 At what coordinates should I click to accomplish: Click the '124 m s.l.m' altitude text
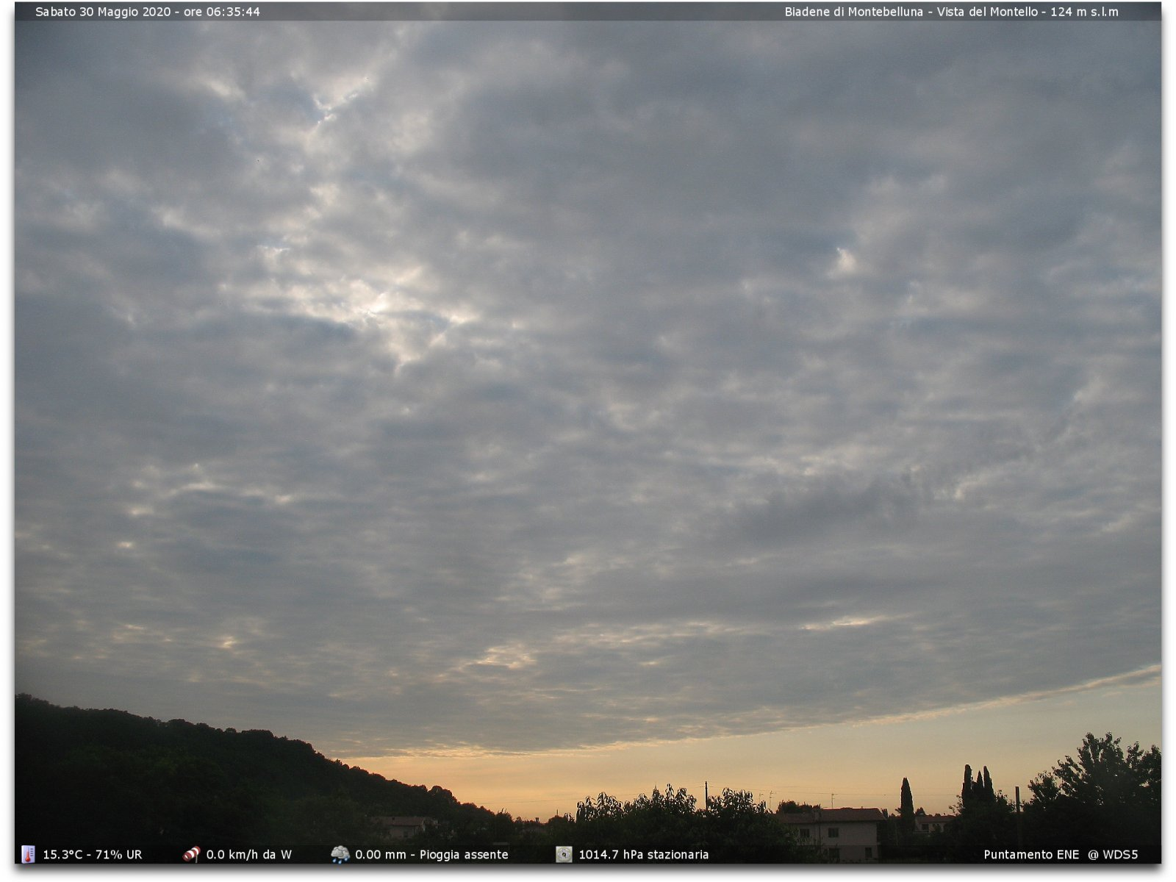coord(1084,12)
